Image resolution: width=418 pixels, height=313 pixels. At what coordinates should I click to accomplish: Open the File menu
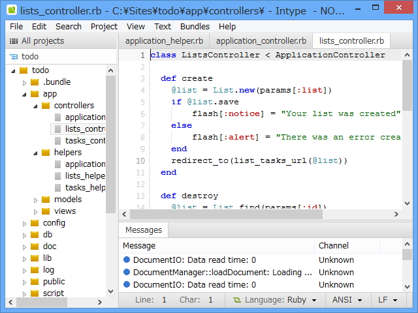click(x=16, y=27)
